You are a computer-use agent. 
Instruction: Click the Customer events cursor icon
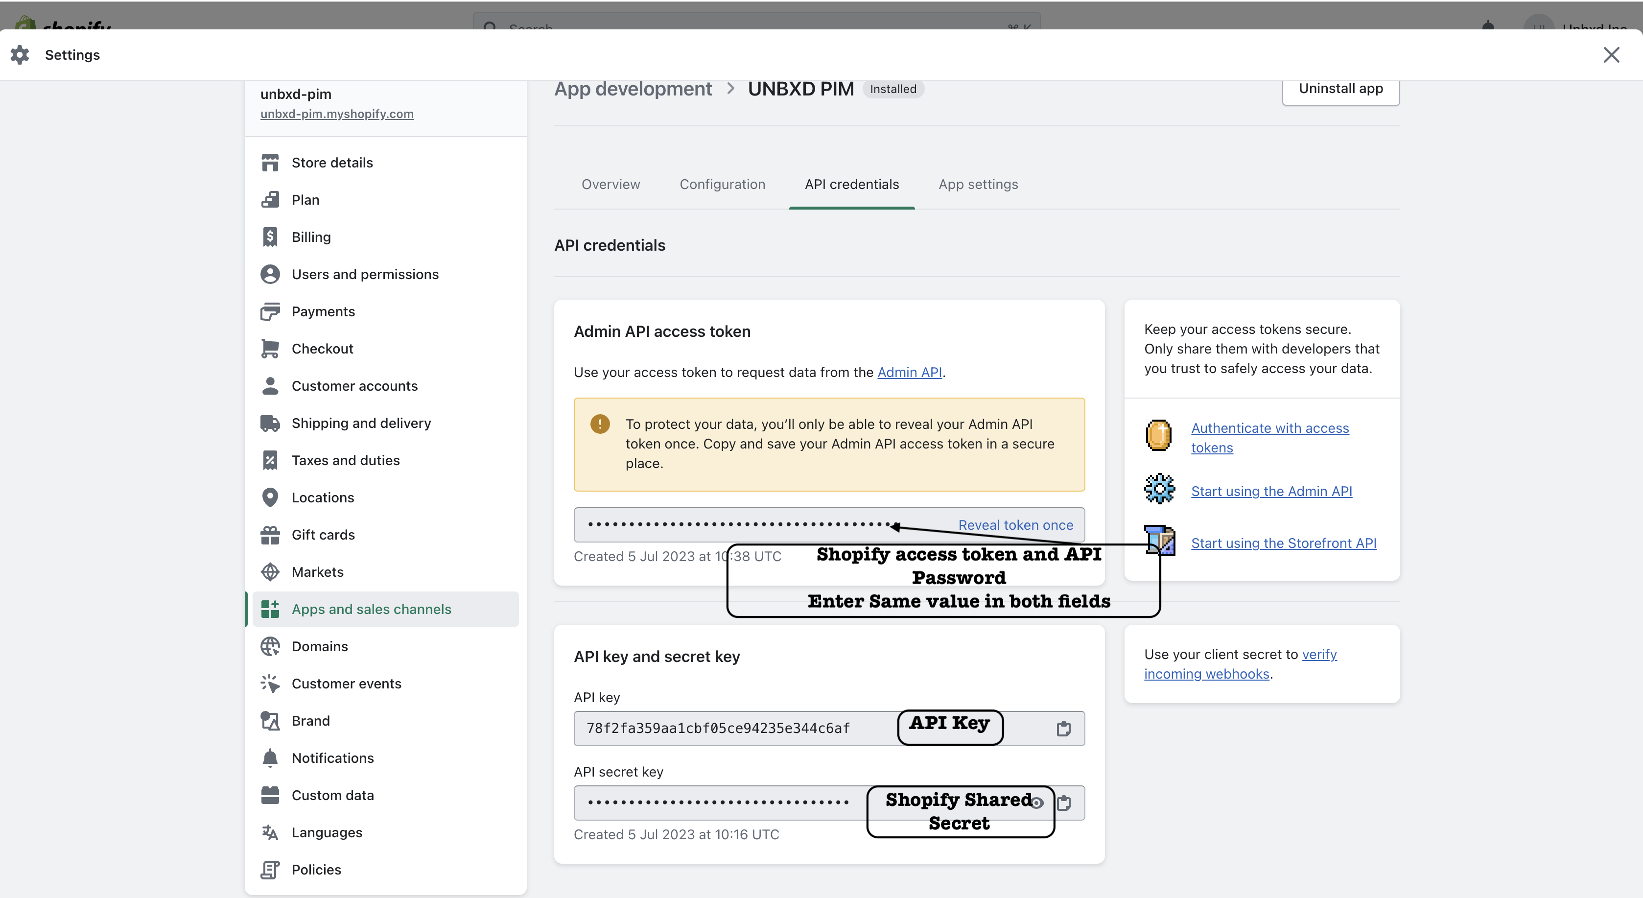[x=270, y=683]
